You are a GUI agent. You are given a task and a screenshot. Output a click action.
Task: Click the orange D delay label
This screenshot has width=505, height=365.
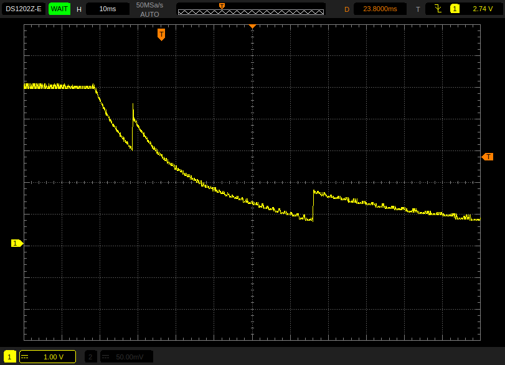[x=347, y=9]
